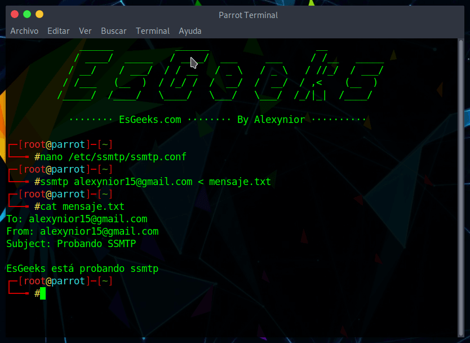Image resolution: width=470 pixels, height=343 pixels.
Task: Click the yellow window button
Action: tap(39, 14)
